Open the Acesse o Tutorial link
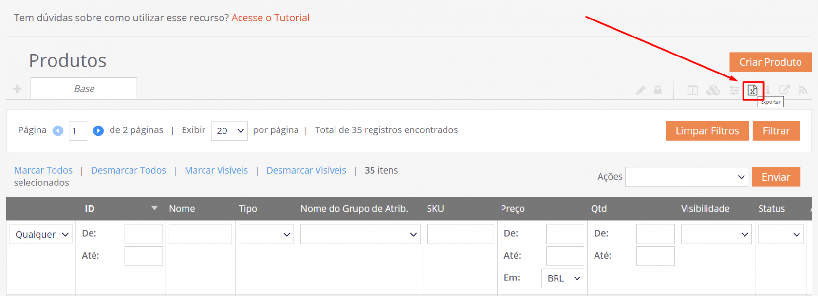 [270, 18]
